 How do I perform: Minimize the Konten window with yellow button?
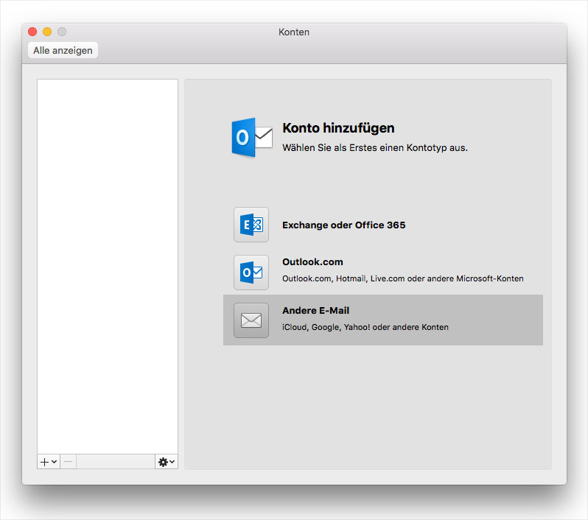point(47,32)
